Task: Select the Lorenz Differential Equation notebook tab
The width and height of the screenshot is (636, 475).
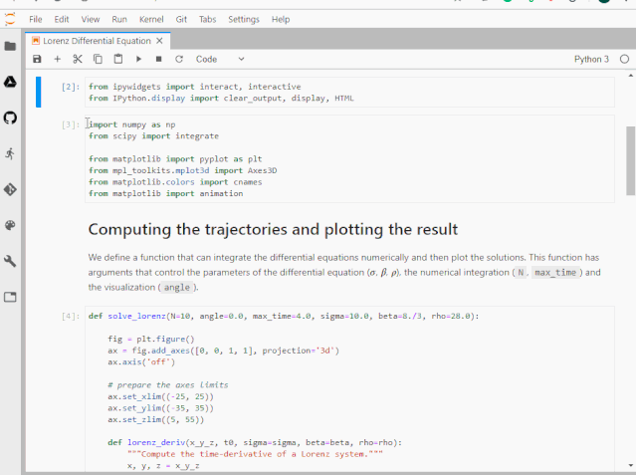Action: 97,41
